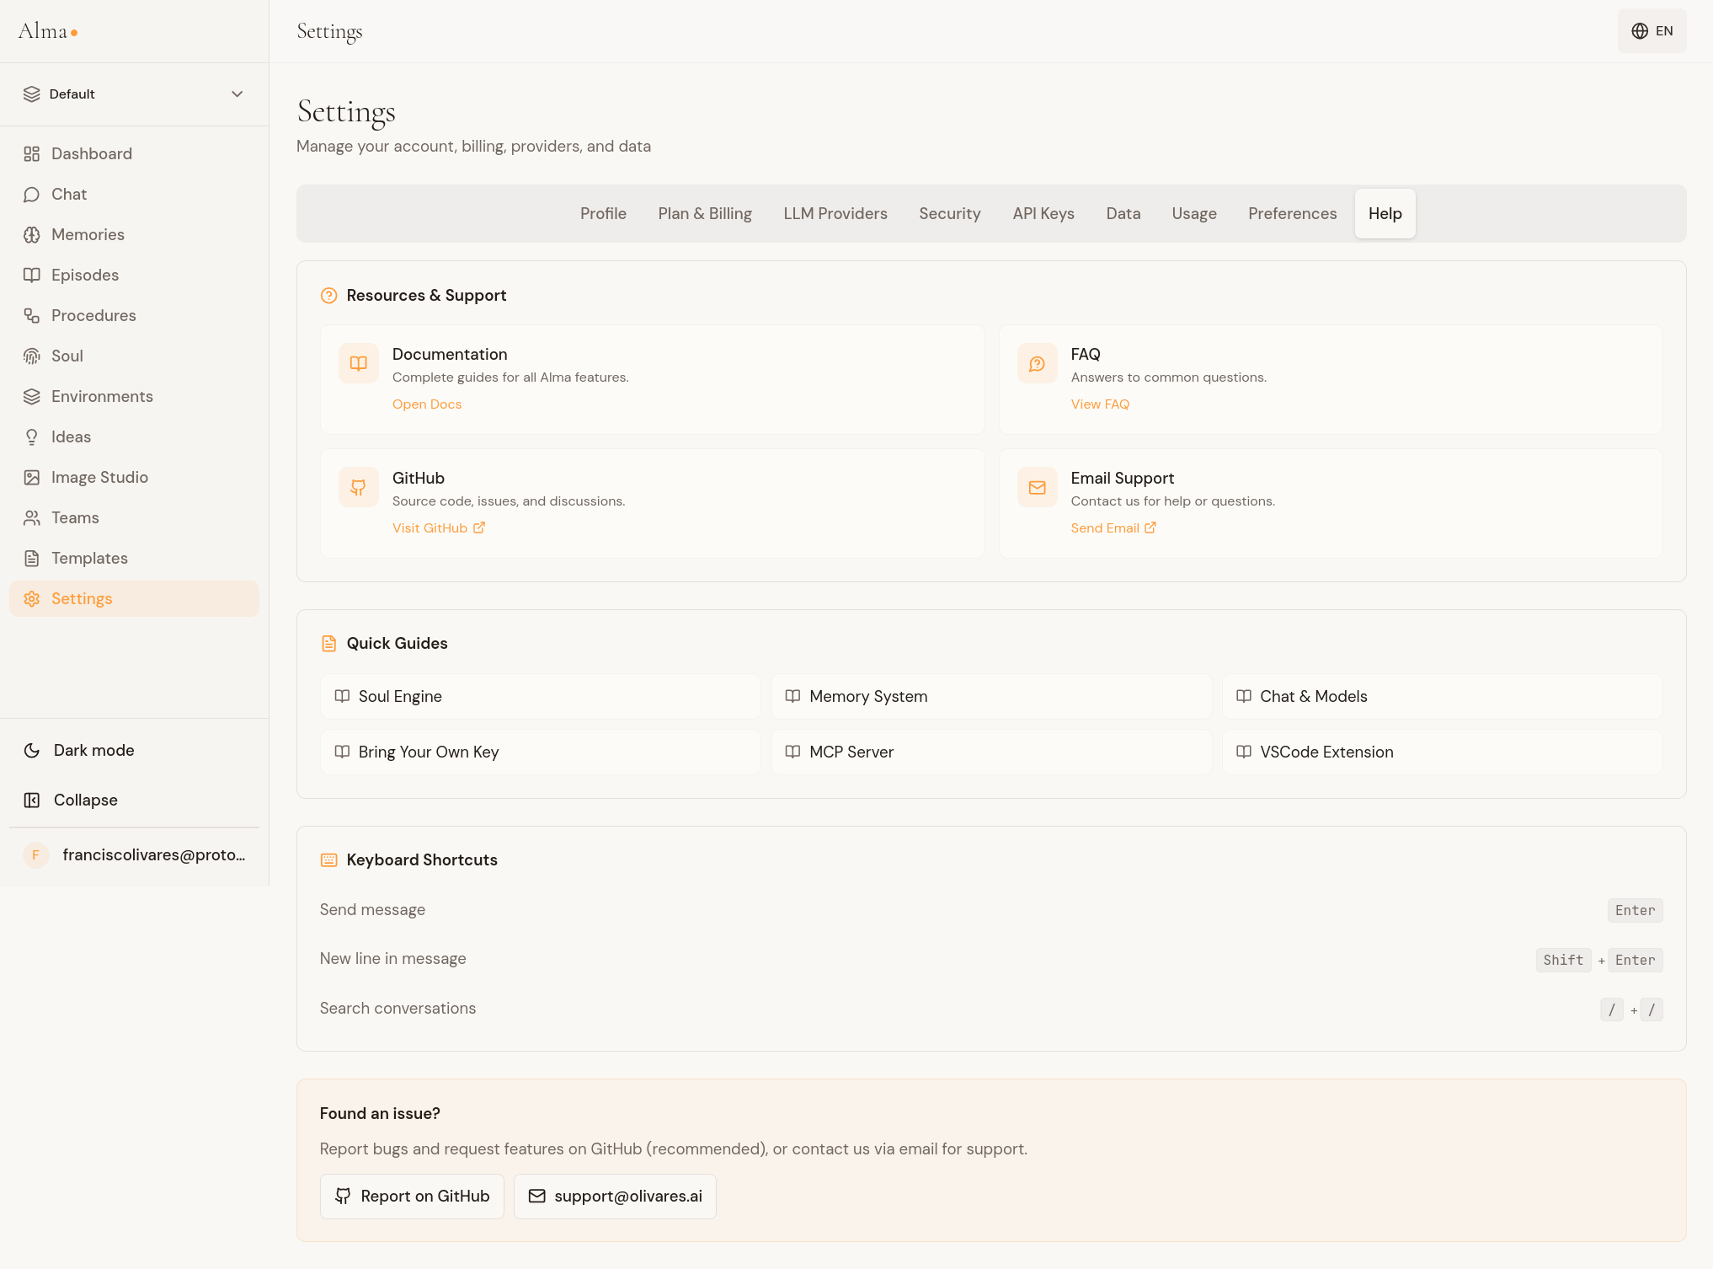Click the Email Support envelope icon
The height and width of the screenshot is (1269, 1713).
(1038, 487)
